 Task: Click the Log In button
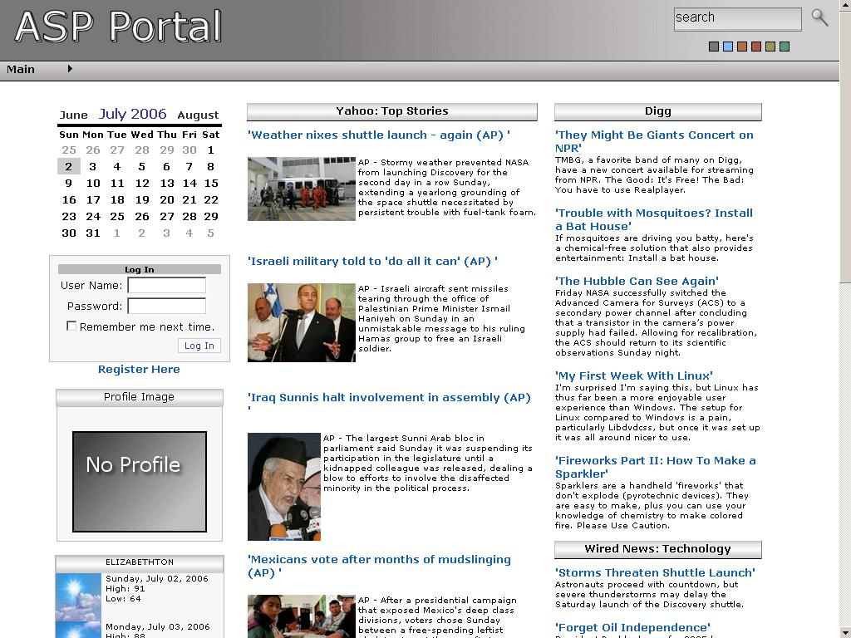click(199, 346)
